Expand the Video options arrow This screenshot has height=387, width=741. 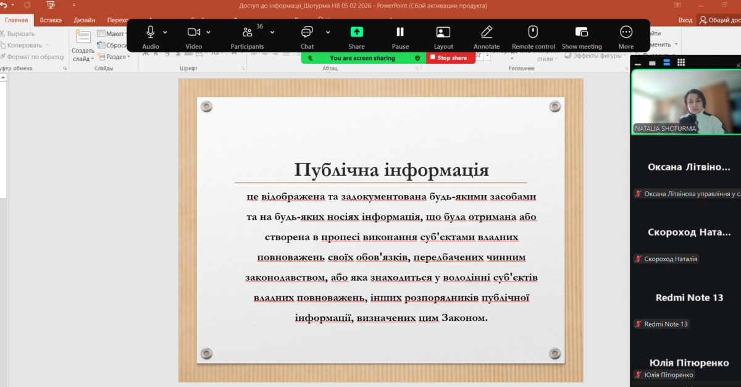pos(209,32)
